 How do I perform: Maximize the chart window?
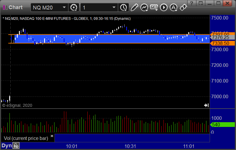219,3
